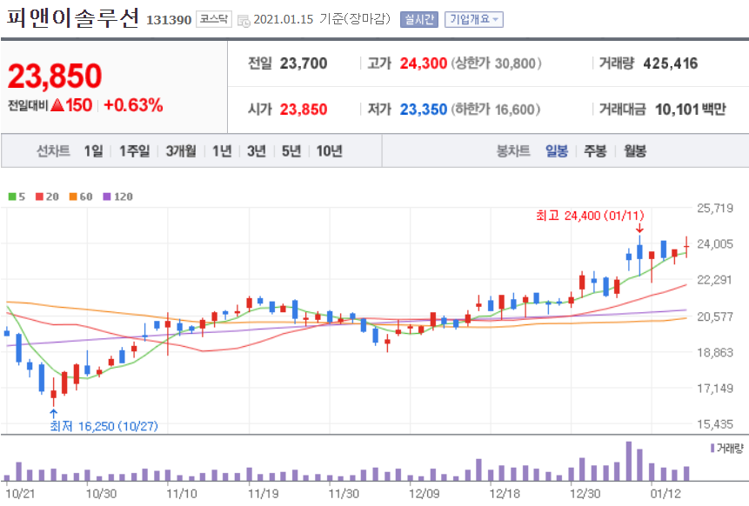Click the latest candlestick on the chart's right edge
This screenshot has width=749, height=506.
(686, 247)
